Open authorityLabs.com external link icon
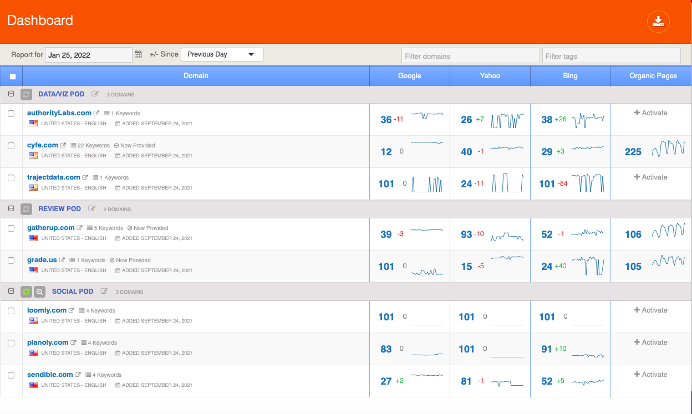692x414 pixels. point(96,113)
